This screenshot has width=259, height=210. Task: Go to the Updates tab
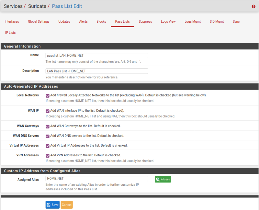click(x=64, y=21)
